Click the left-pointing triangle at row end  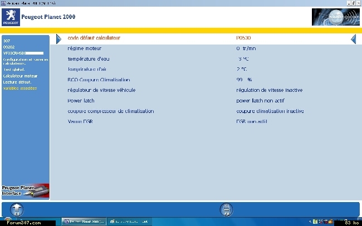[x=353, y=39]
